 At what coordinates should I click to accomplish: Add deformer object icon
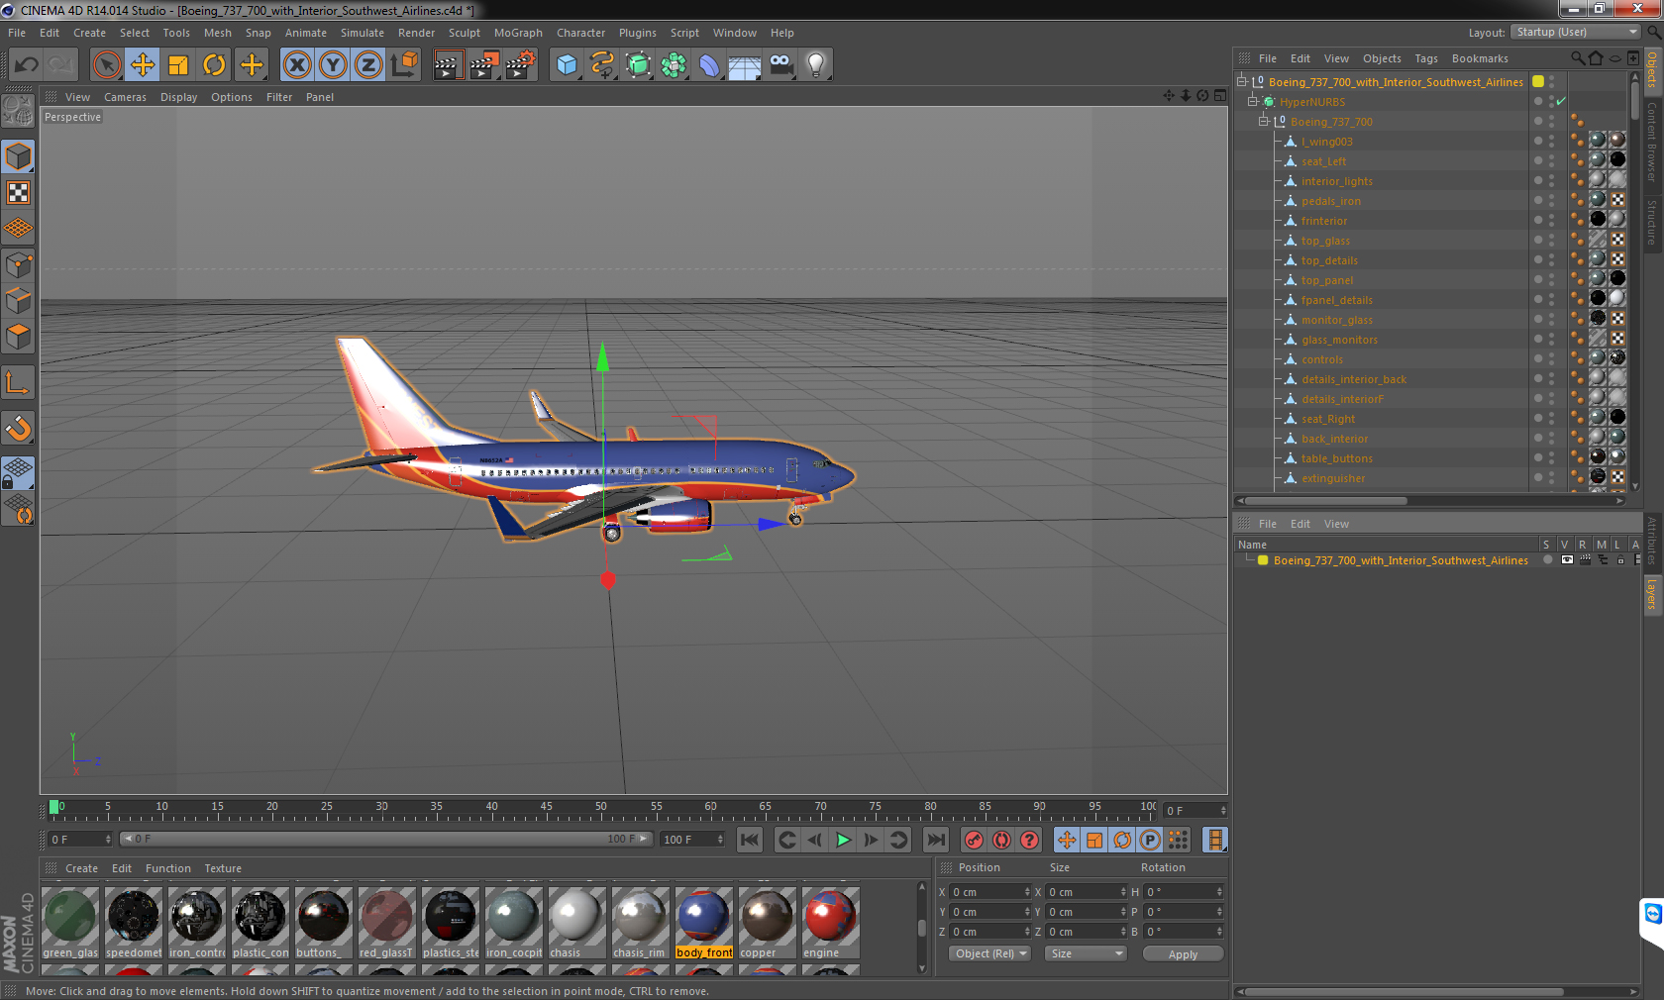tap(709, 65)
